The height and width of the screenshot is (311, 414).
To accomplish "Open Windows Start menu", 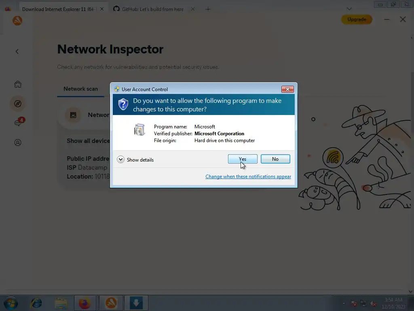I will point(11,303).
